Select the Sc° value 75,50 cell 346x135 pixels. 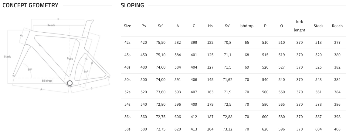[x=161, y=43]
